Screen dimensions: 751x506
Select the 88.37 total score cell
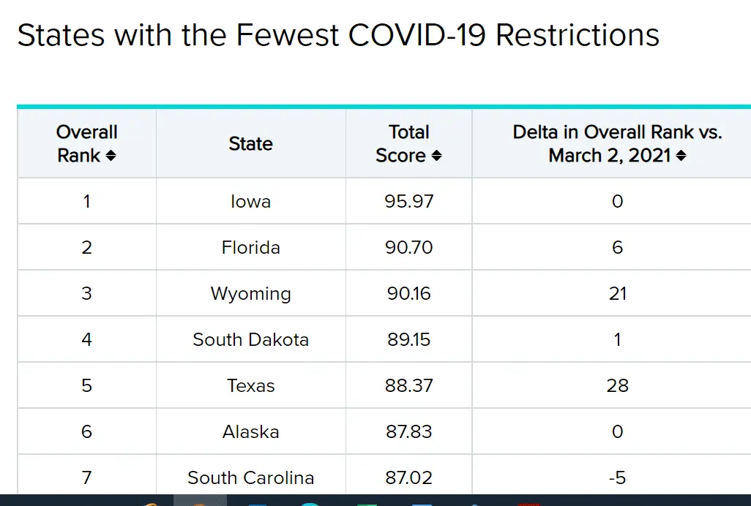coord(408,385)
